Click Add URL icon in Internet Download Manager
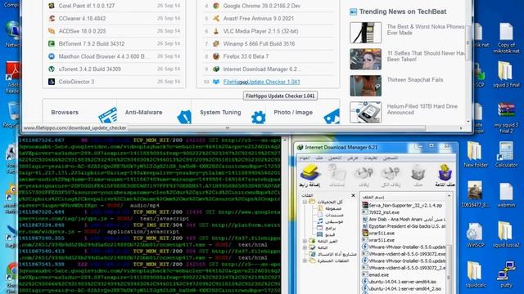524x294 pixels. pos(310,172)
